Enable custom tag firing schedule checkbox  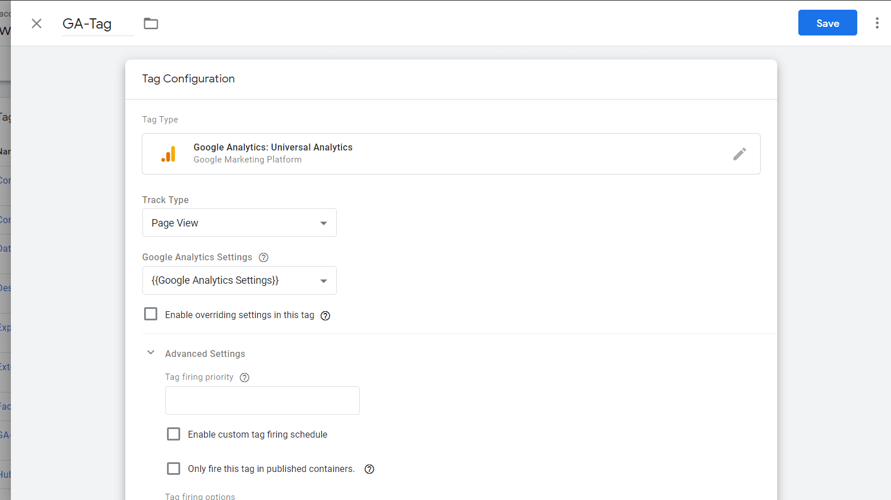pos(173,434)
